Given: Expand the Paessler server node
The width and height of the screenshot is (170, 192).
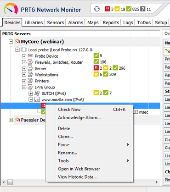Looking at the screenshot, I should pos(11,120).
